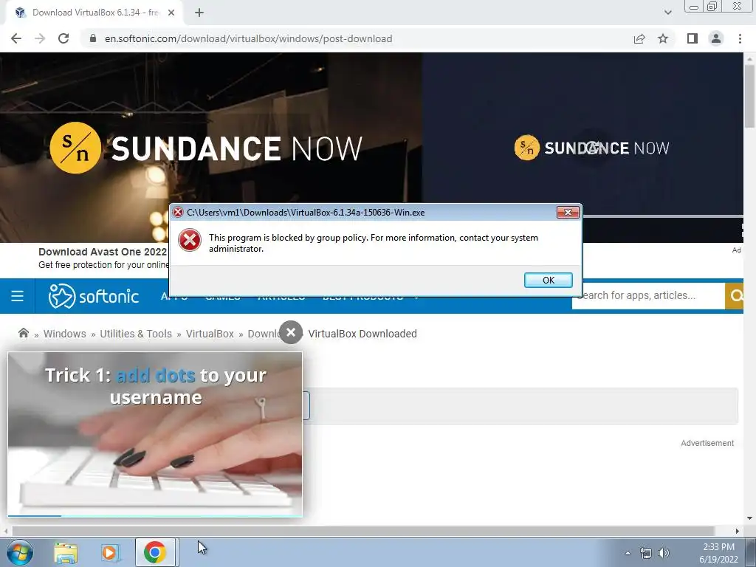Click the video progress bar
The width and height of the screenshot is (756, 567).
point(155,516)
